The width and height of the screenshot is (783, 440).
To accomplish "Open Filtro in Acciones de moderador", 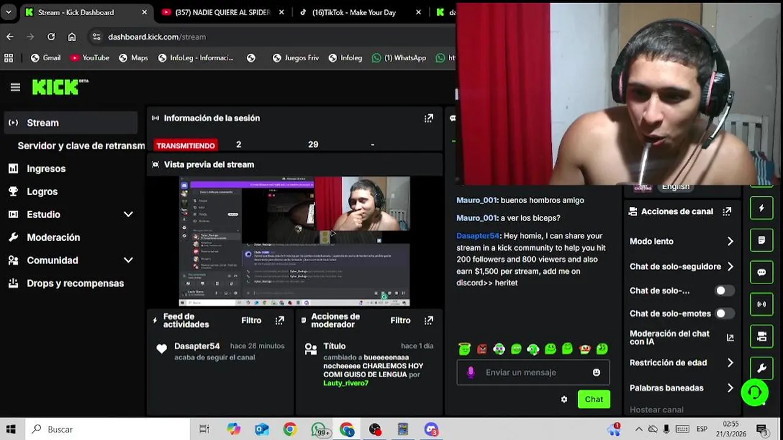I will click(x=401, y=320).
